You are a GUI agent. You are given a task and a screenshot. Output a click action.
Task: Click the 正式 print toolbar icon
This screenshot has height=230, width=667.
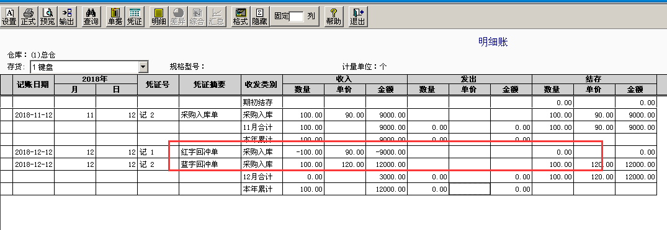(x=28, y=17)
